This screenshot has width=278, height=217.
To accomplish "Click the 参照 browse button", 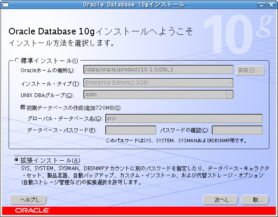I will (251, 70).
